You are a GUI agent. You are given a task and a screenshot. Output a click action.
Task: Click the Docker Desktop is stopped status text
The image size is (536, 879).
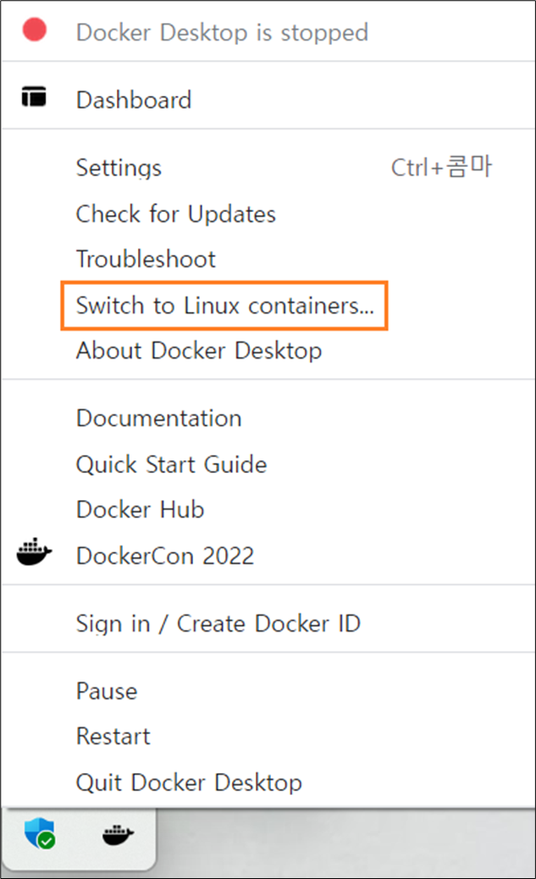coord(223,33)
